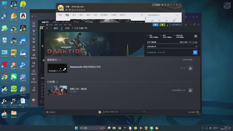Open download settings gear in Steam

195,36
